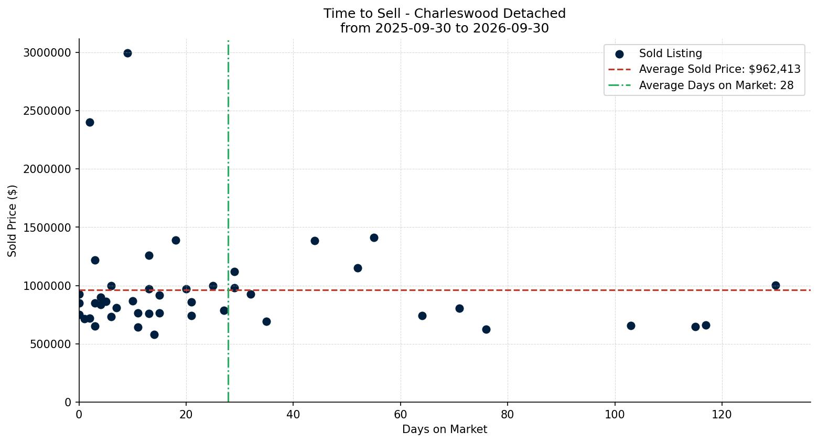The image size is (818, 443).
Task: Click the 20 x-axis tick label
Action: (186, 414)
